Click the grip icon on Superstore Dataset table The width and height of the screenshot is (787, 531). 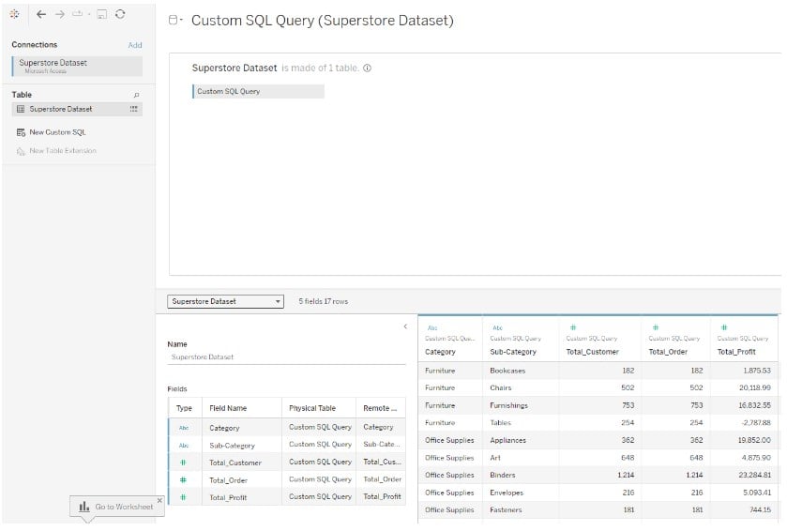133,109
